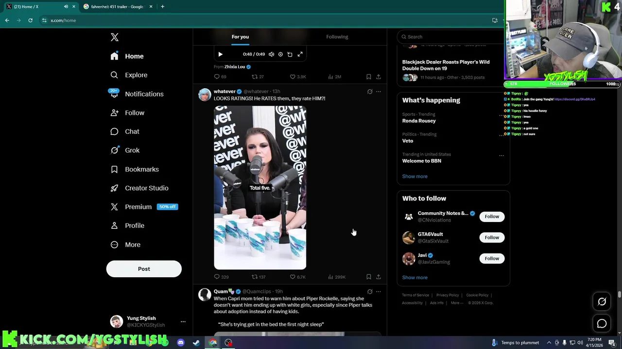Open Notifications in the sidebar
This screenshot has height=349, width=622.
coord(137,94)
